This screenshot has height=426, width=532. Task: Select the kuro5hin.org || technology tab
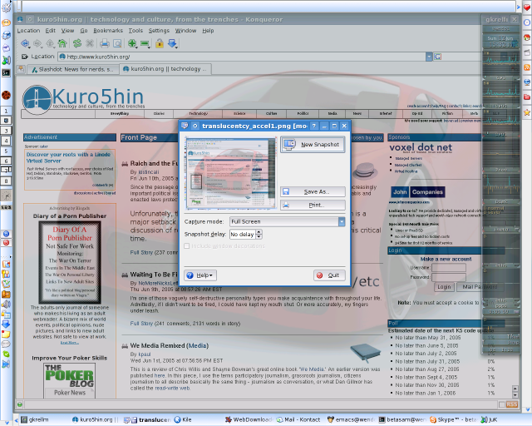pos(165,69)
